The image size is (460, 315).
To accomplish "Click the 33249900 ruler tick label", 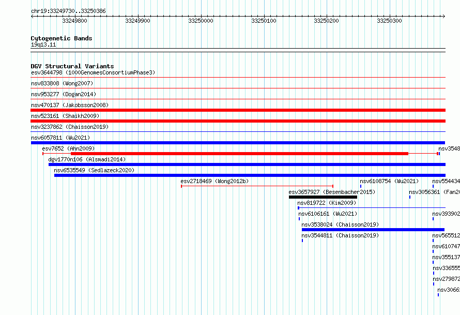I will (x=137, y=21).
